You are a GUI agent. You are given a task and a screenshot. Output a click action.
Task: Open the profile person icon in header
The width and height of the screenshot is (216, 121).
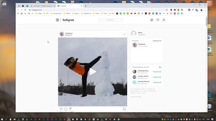point(164,20)
